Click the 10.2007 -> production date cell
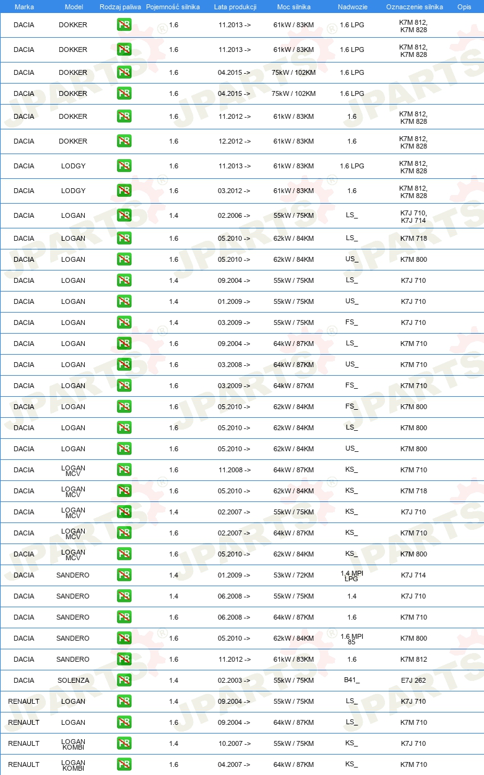 click(235, 743)
